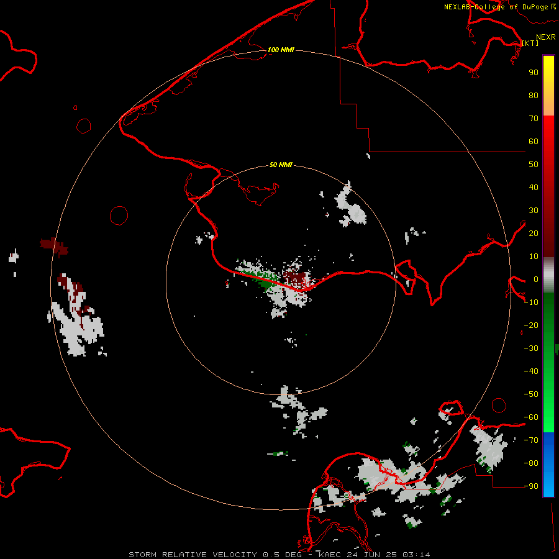Click the -20 knot scale label

[531, 325]
